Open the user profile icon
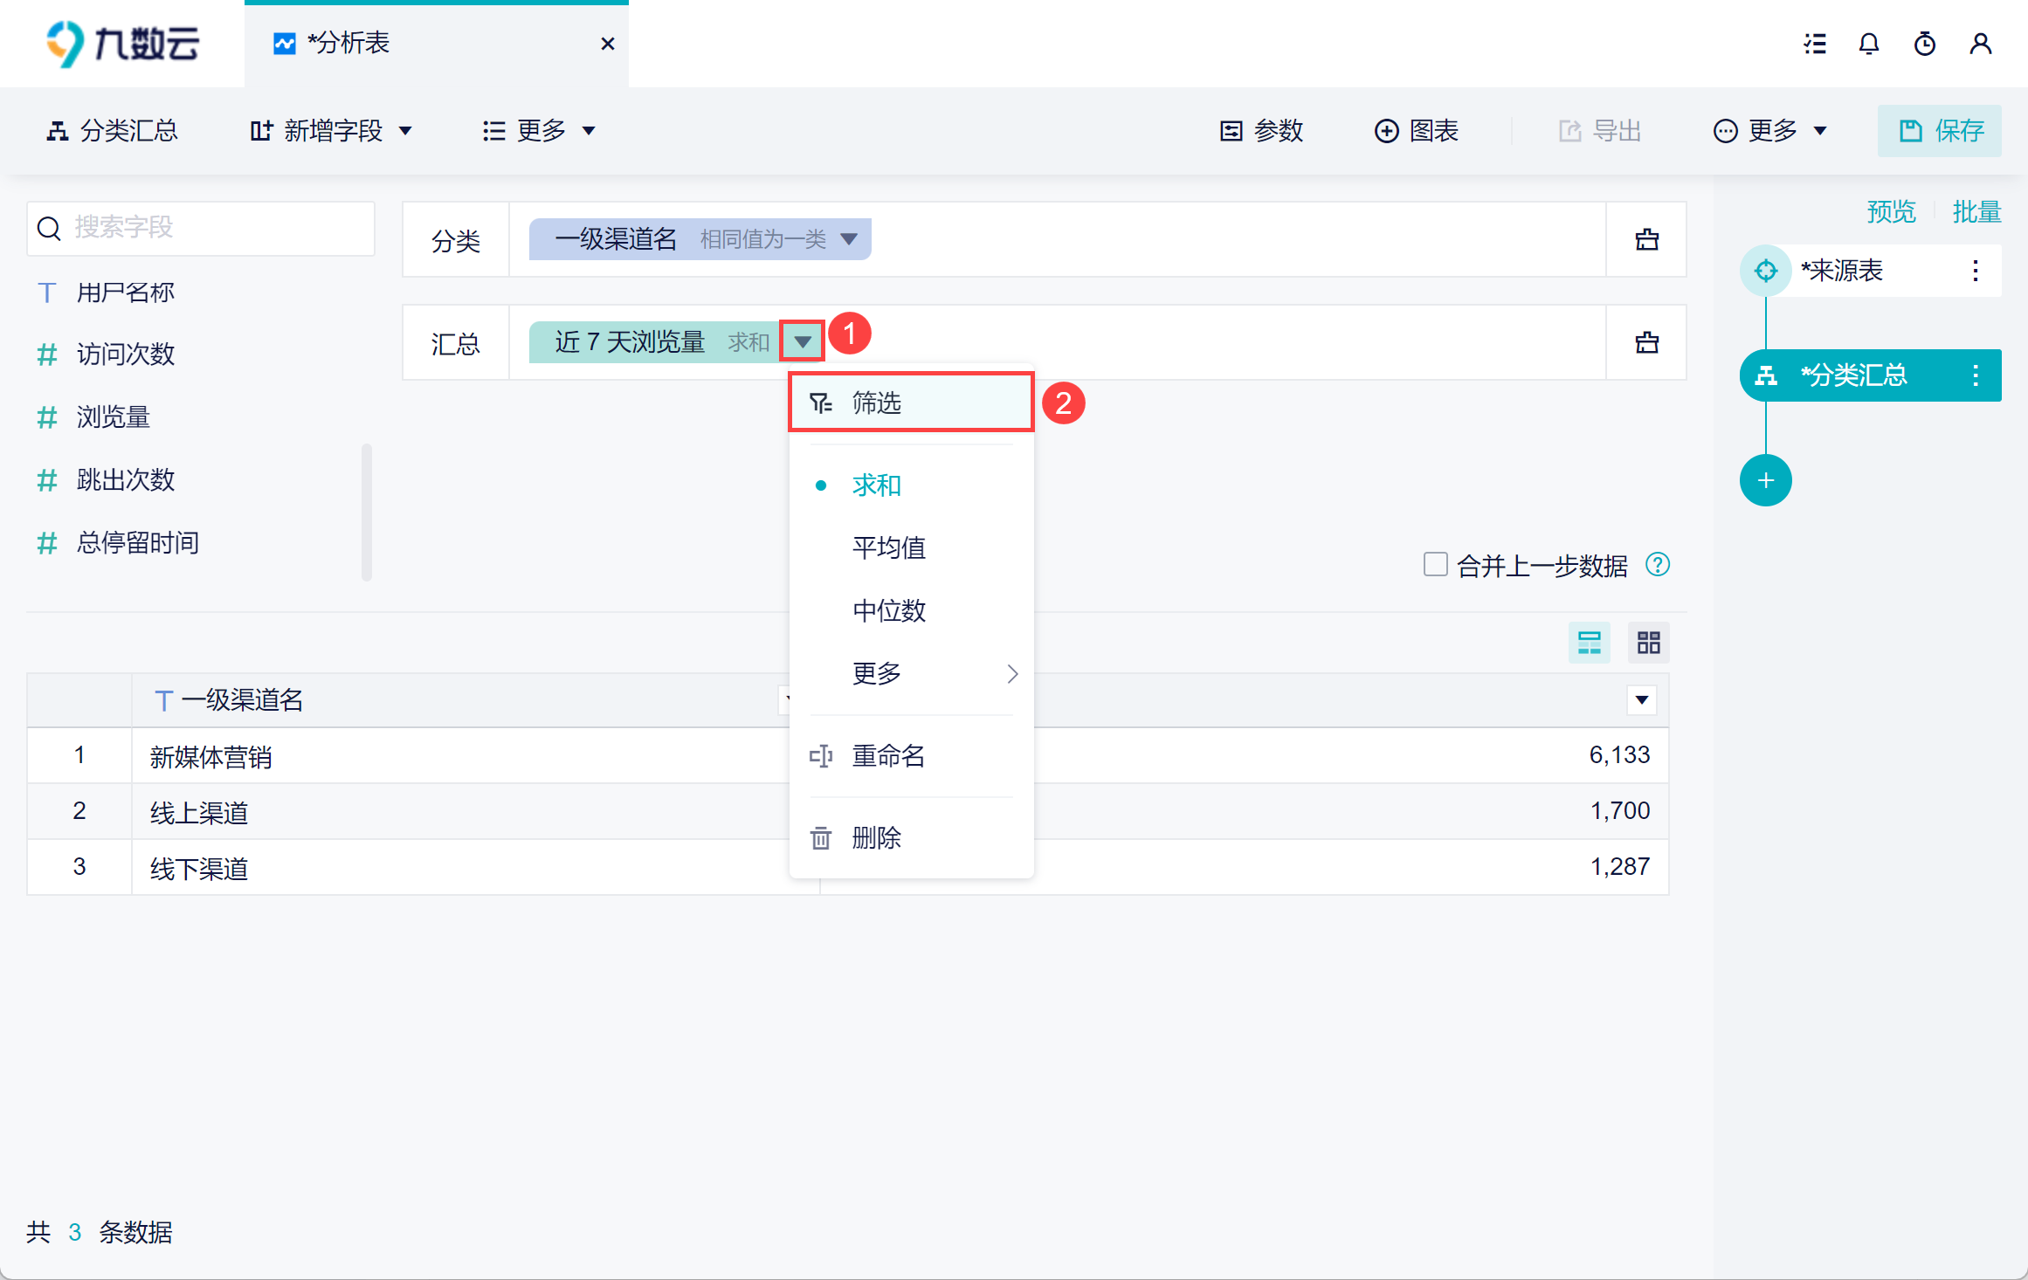The width and height of the screenshot is (2028, 1280). click(x=1981, y=44)
